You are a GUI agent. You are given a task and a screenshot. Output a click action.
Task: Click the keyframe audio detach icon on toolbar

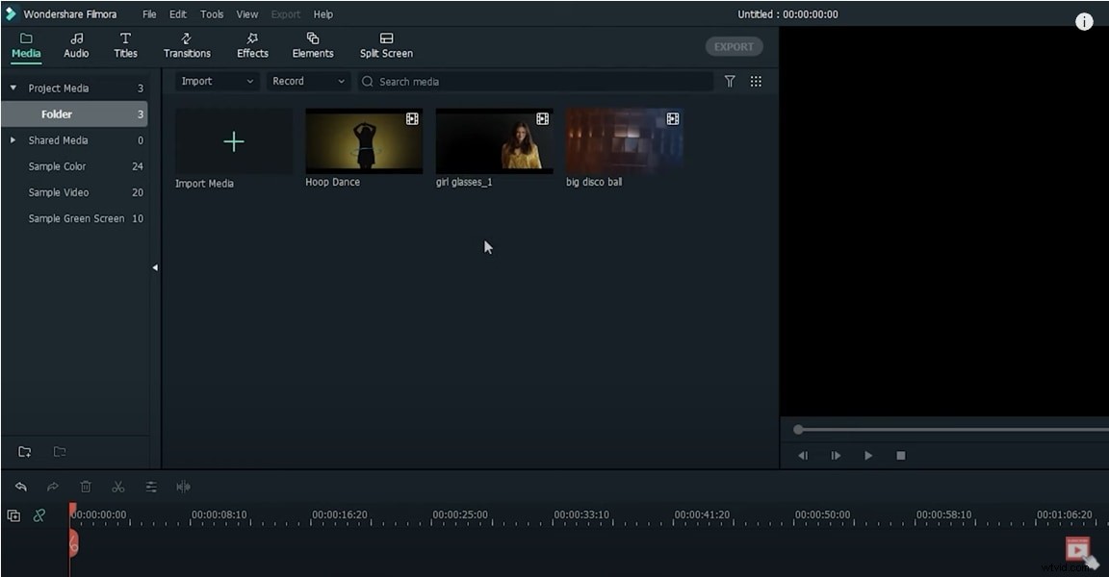(x=184, y=487)
